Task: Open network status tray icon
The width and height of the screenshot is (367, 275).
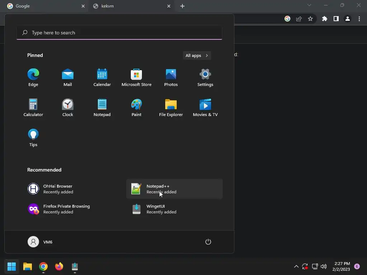Action: tap(315, 266)
